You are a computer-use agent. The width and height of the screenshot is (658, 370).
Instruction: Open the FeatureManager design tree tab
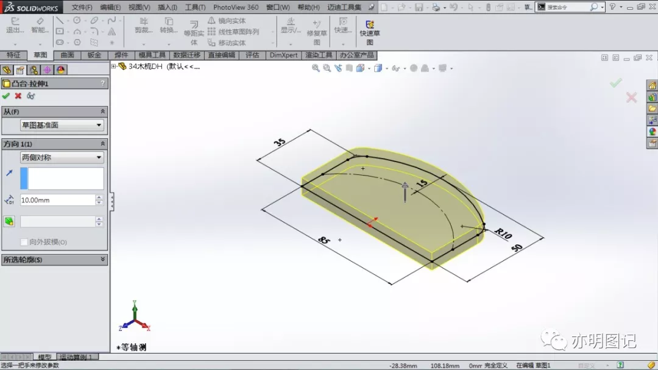7,69
